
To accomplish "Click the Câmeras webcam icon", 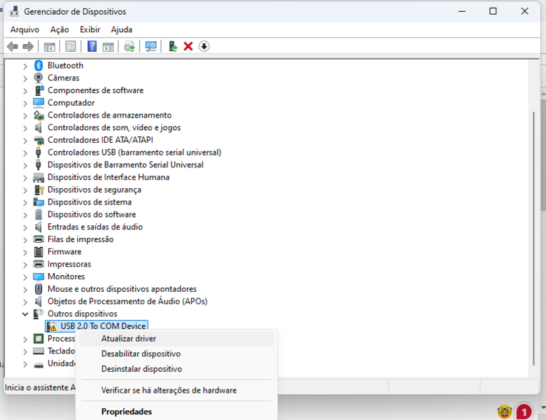I will 38,78.
